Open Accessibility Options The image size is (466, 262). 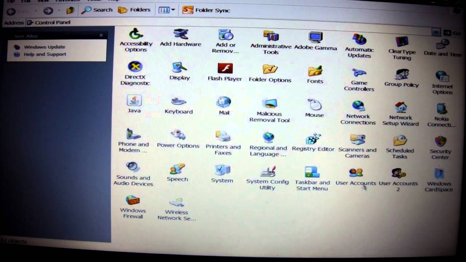tap(136, 40)
